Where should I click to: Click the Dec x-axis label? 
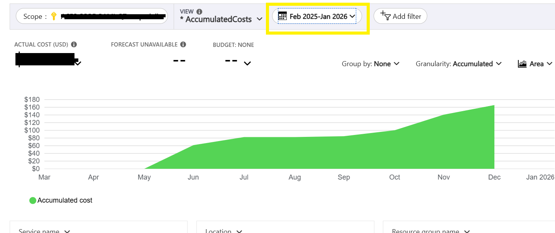[494, 177]
